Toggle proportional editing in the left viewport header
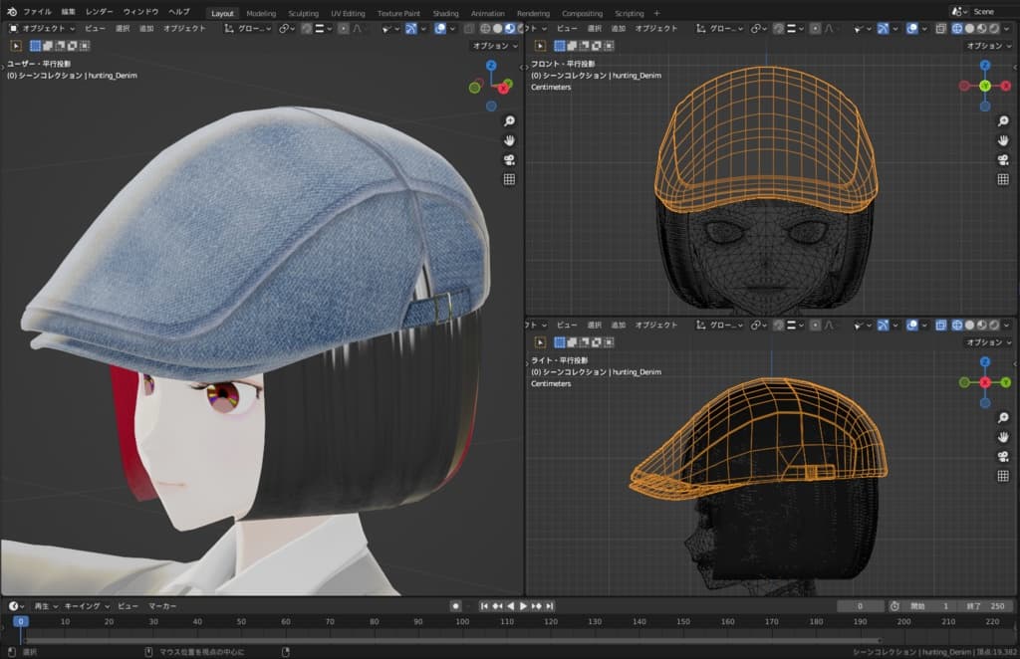 (x=343, y=29)
